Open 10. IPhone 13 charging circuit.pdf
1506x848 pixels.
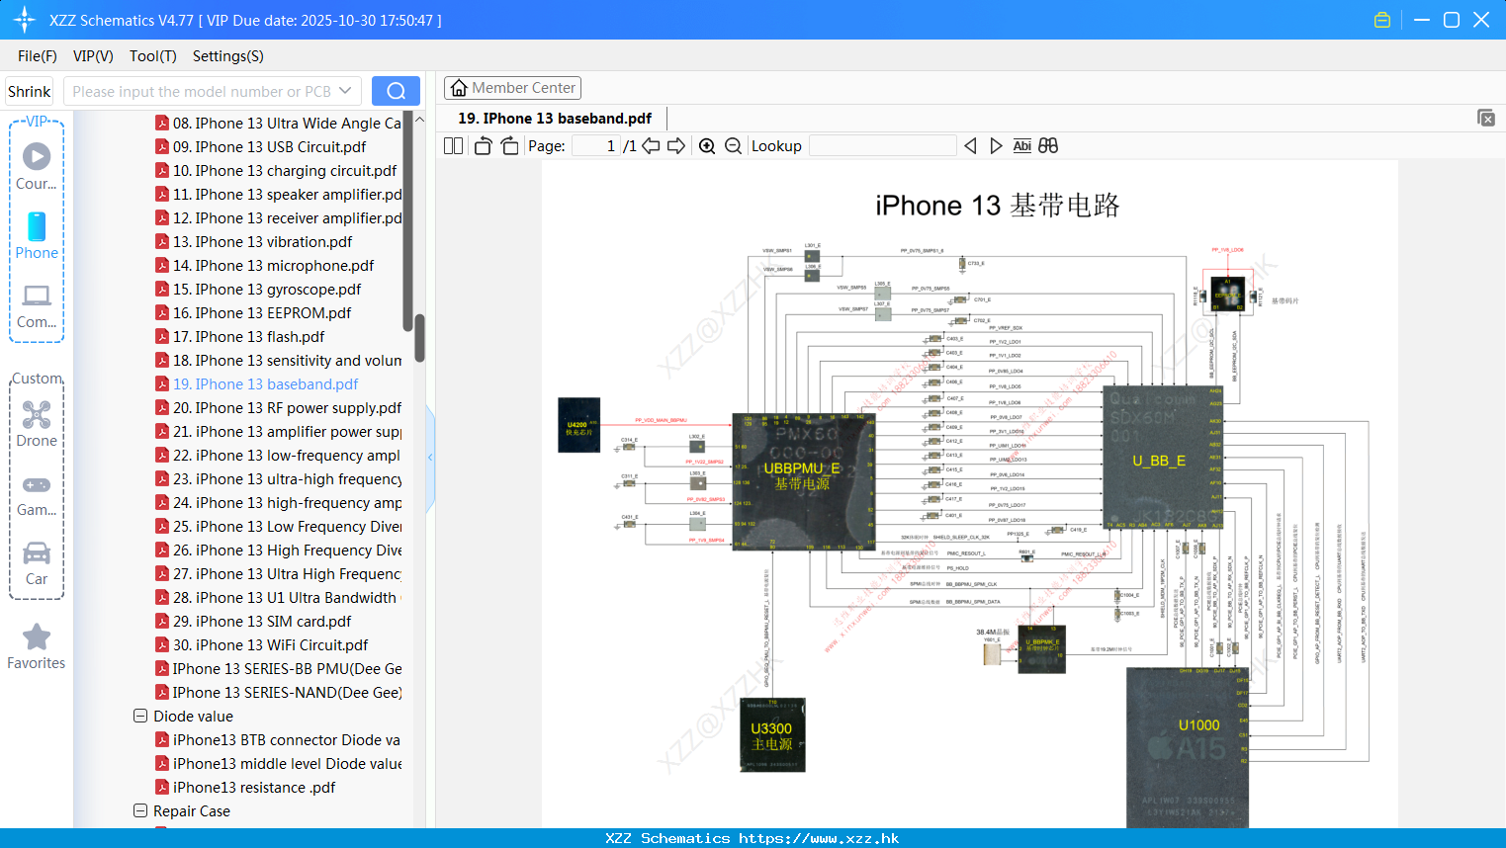pos(276,171)
